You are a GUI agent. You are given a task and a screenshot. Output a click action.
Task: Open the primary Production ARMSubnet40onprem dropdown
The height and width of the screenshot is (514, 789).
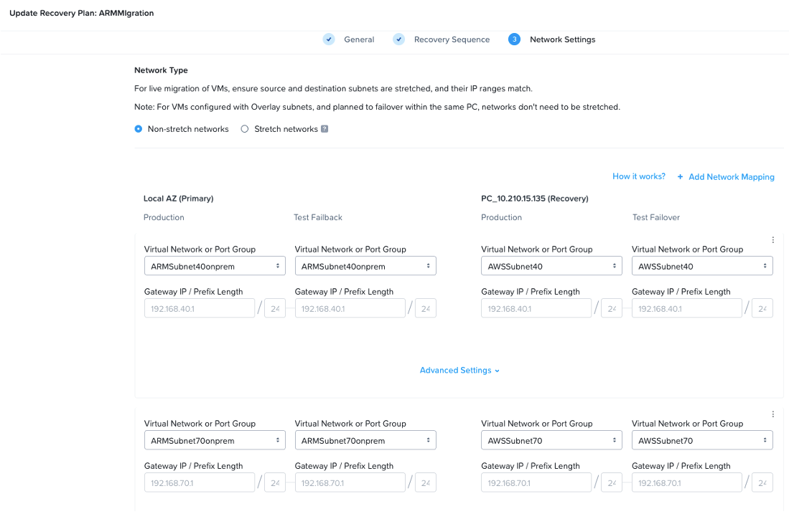215,266
